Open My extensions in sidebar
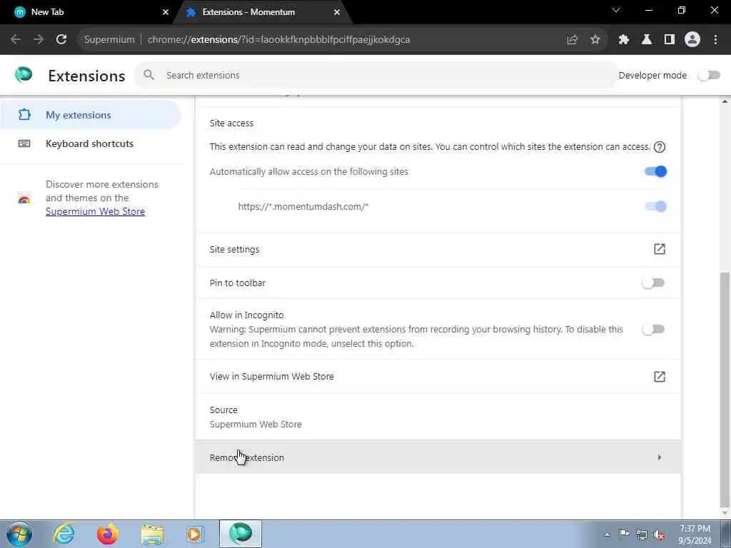The height and width of the screenshot is (548, 731). click(91, 115)
